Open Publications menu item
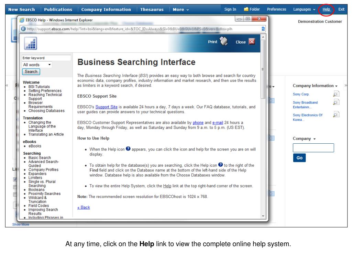This screenshot has height=264, width=352. point(58,9)
